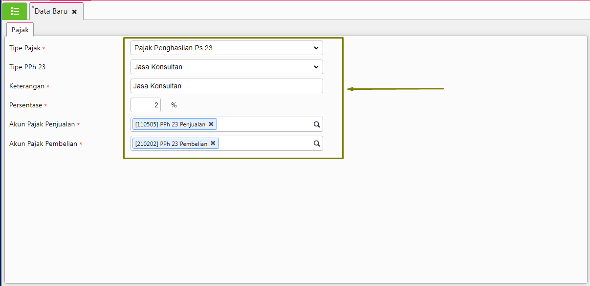This screenshot has width=590, height=286.
Task: Open the green main menu list icon
Action: tap(15, 11)
